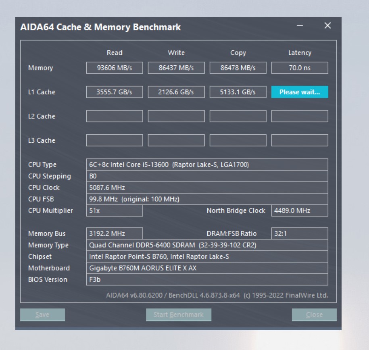Click the Start Benchmark button
Viewport: 369px width, 350px height.
178,315
